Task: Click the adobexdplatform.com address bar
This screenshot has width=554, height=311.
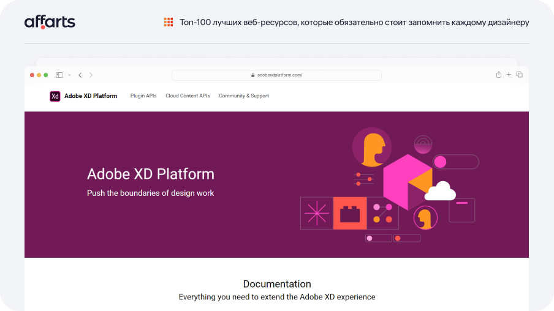Action: [x=276, y=75]
